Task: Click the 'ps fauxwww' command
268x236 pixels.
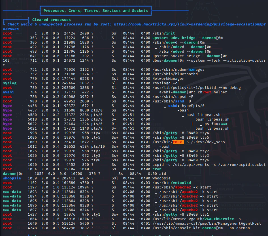Action: pos(216,124)
